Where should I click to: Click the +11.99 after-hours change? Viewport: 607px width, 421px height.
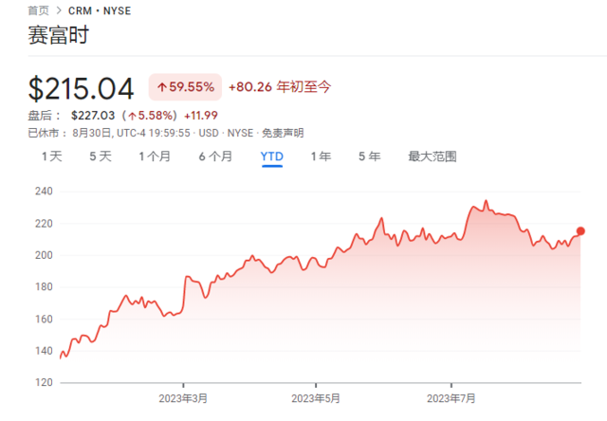coord(201,116)
